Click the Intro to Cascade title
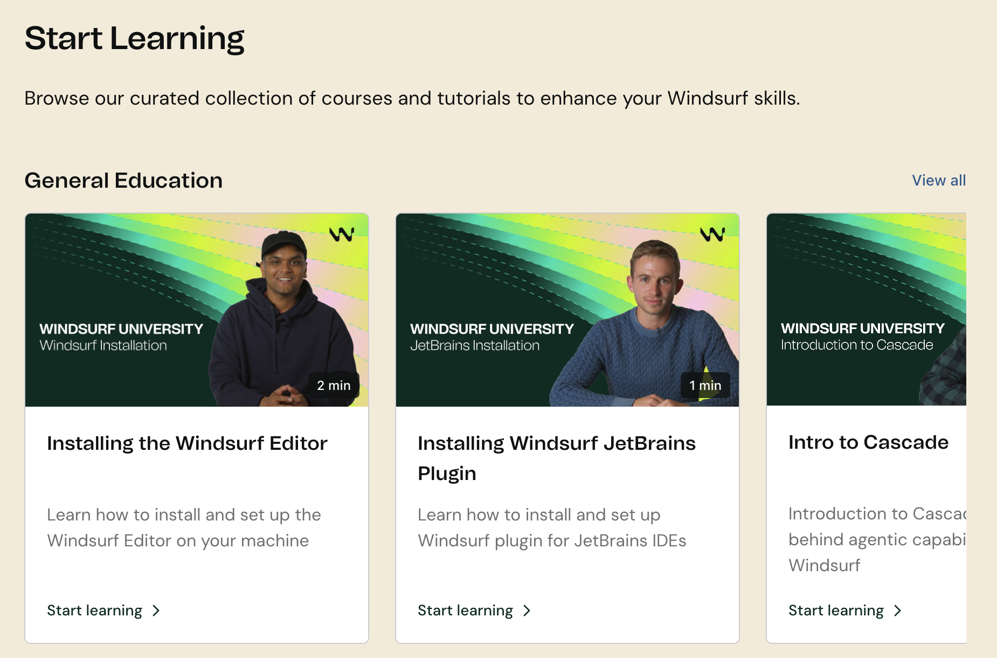This screenshot has height=658, width=997. point(868,442)
